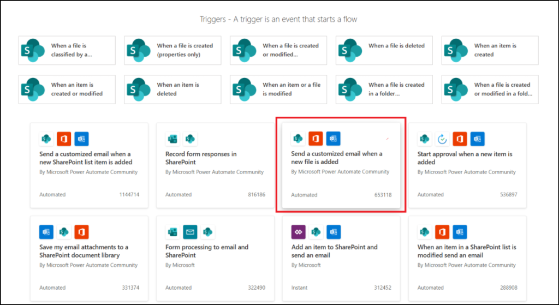Image resolution: width=559 pixels, height=305 pixels.
Task: Select the 'When an item is deleted' trigger
Action: click(x=173, y=89)
